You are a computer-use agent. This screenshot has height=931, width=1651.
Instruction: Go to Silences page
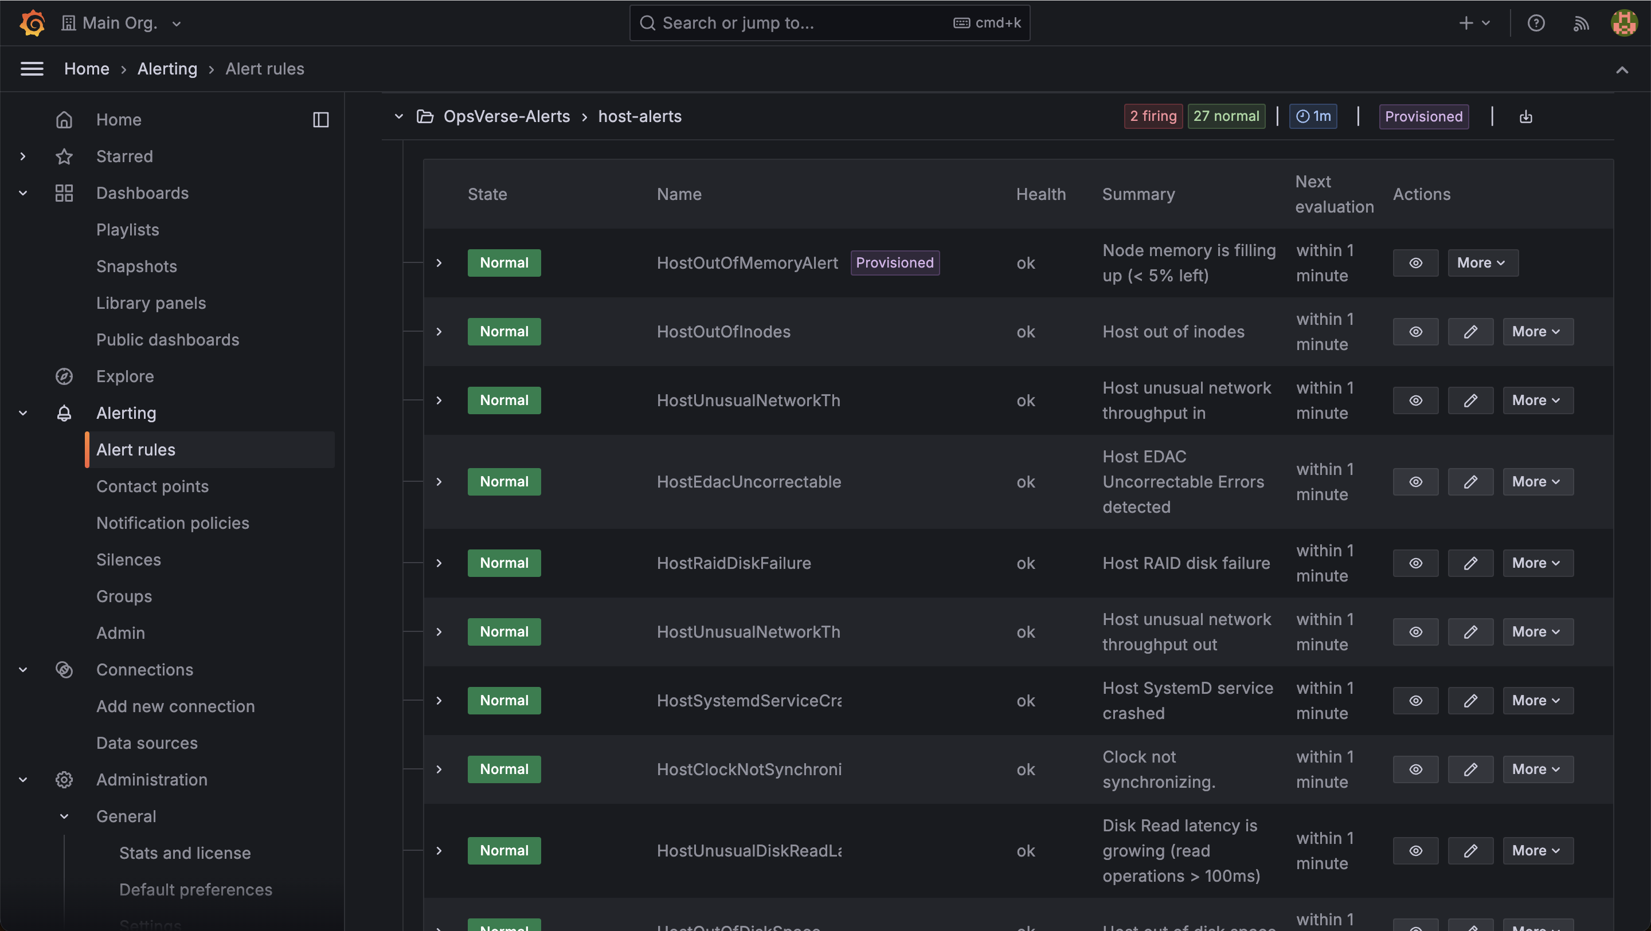(128, 560)
